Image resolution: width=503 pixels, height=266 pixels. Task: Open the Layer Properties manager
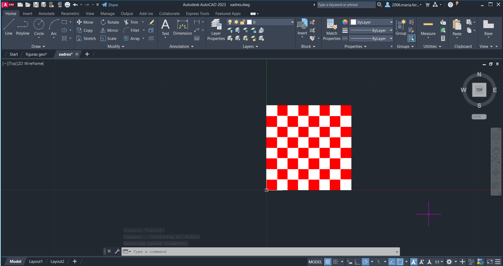coord(216,30)
